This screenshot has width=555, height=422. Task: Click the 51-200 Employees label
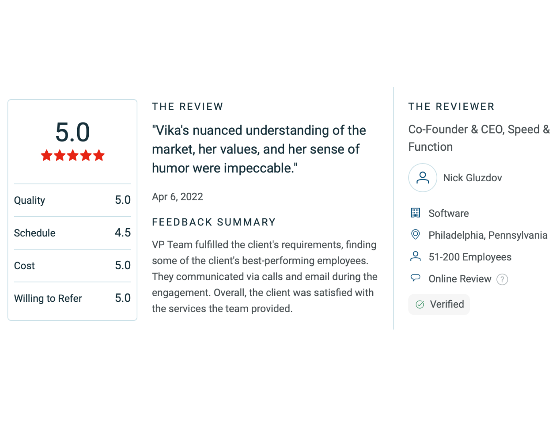pyautogui.click(x=470, y=257)
